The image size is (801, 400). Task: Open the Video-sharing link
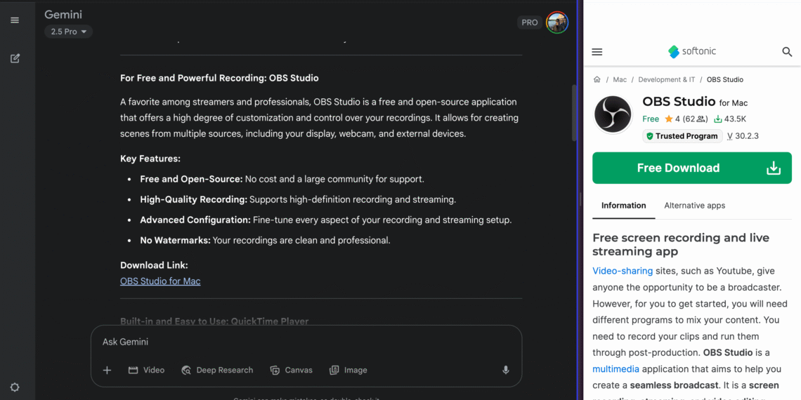623,271
